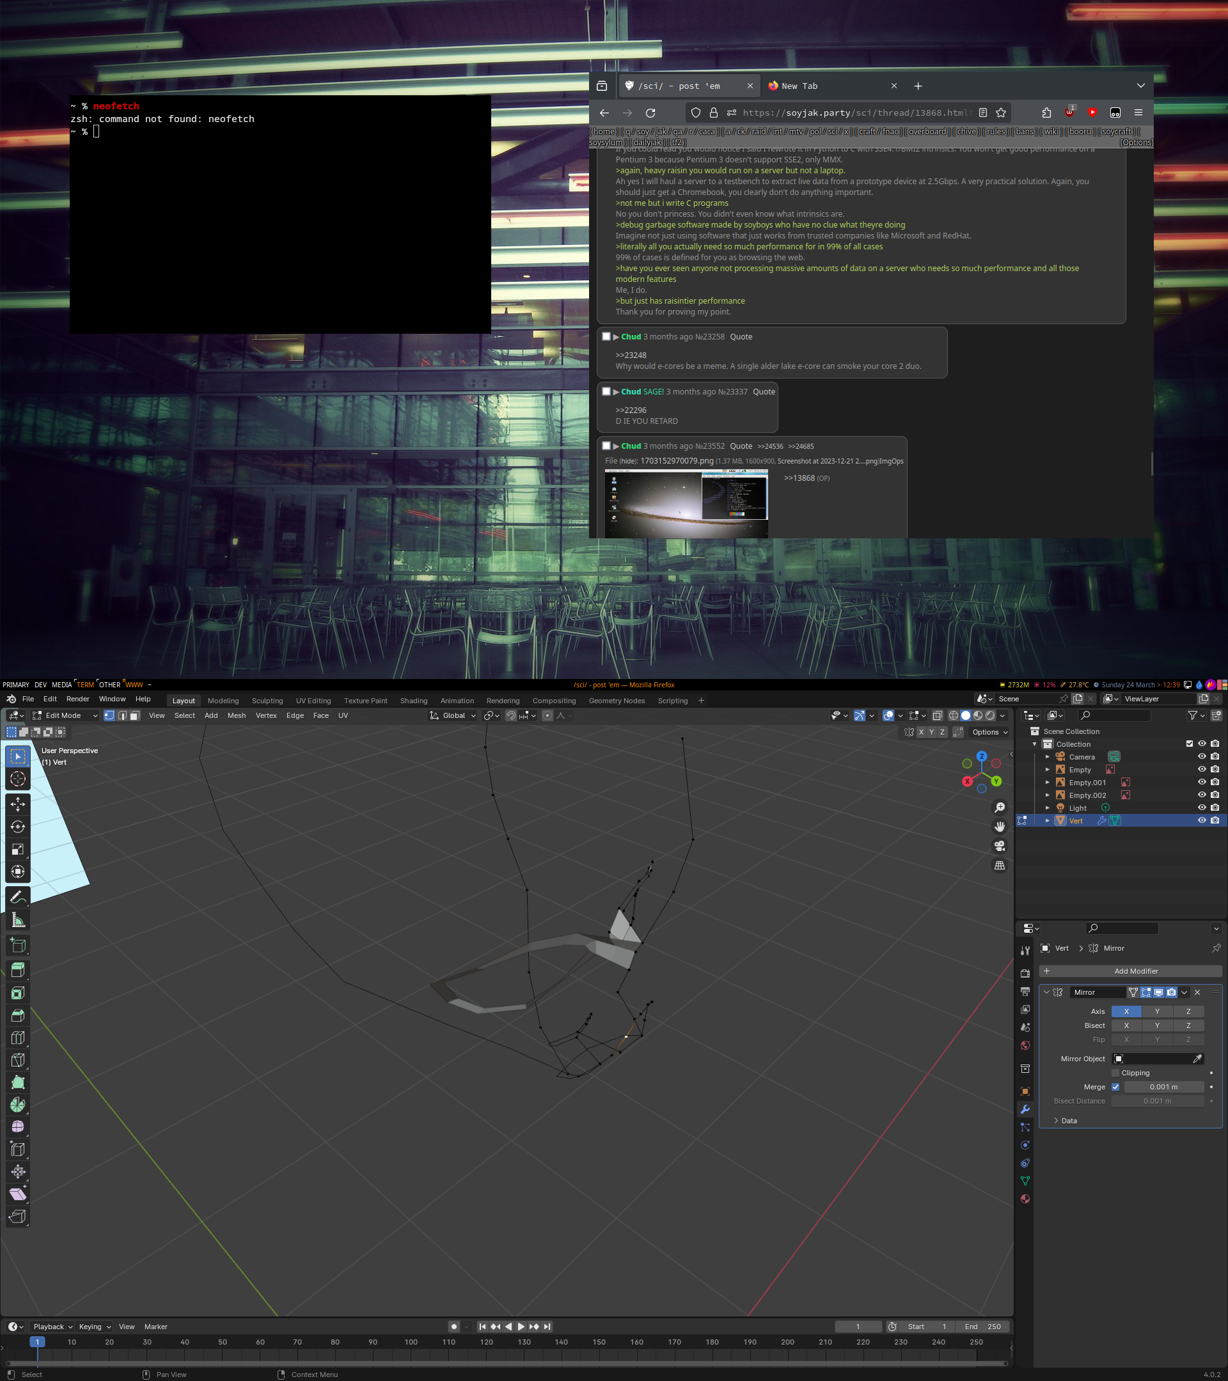The height and width of the screenshot is (1381, 1228).
Task: Switch to the Shading workspace tab
Action: 414,701
